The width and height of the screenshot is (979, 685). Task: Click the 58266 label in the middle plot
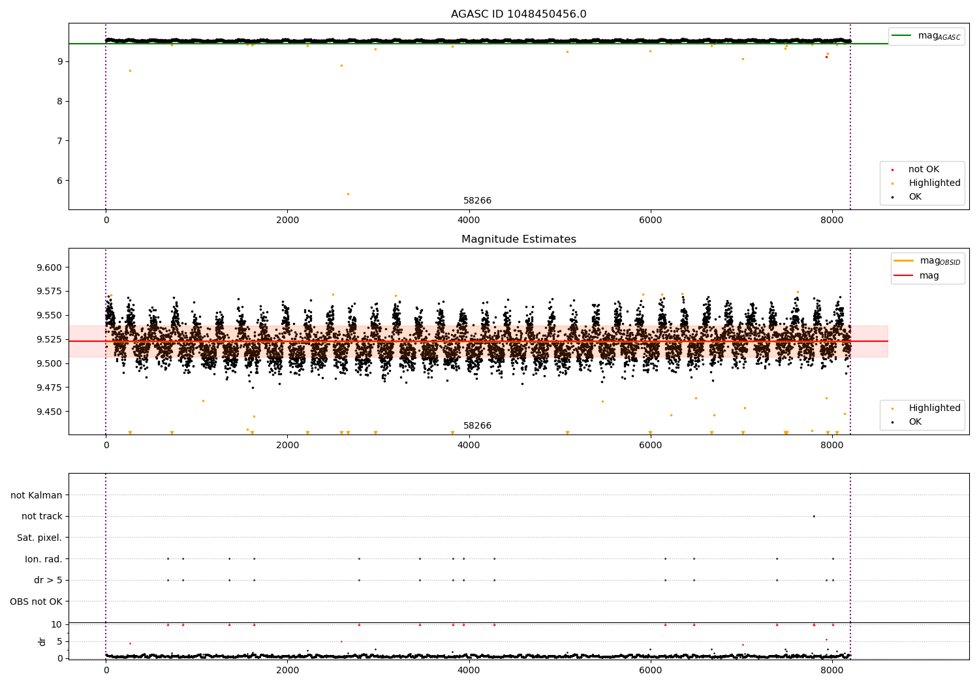click(477, 426)
